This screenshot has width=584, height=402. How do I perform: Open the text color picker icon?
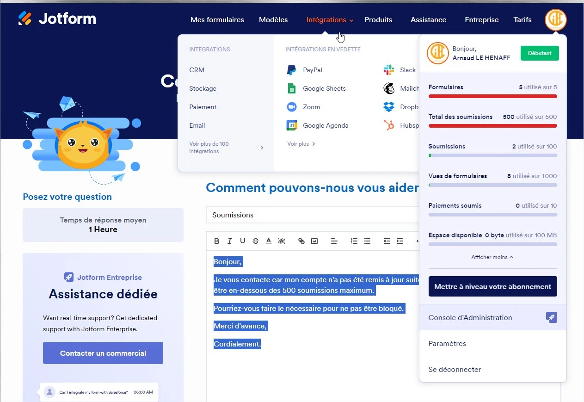pos(268,241)
